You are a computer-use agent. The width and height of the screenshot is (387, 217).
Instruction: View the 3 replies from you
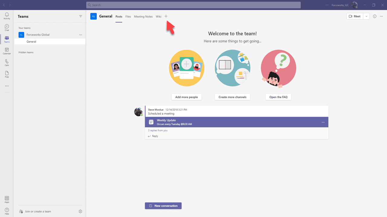158,130
